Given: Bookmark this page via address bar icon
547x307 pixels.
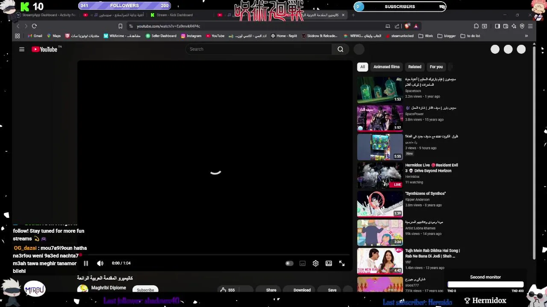Looking at the screenshot, I should (x=121, y=26).
